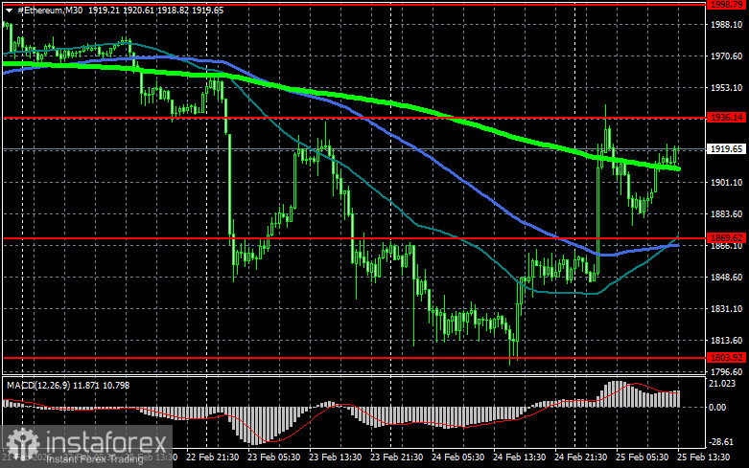Select the MACD 0.00 scale value
This screenshot has height=468, width=749.
(717, 408)
